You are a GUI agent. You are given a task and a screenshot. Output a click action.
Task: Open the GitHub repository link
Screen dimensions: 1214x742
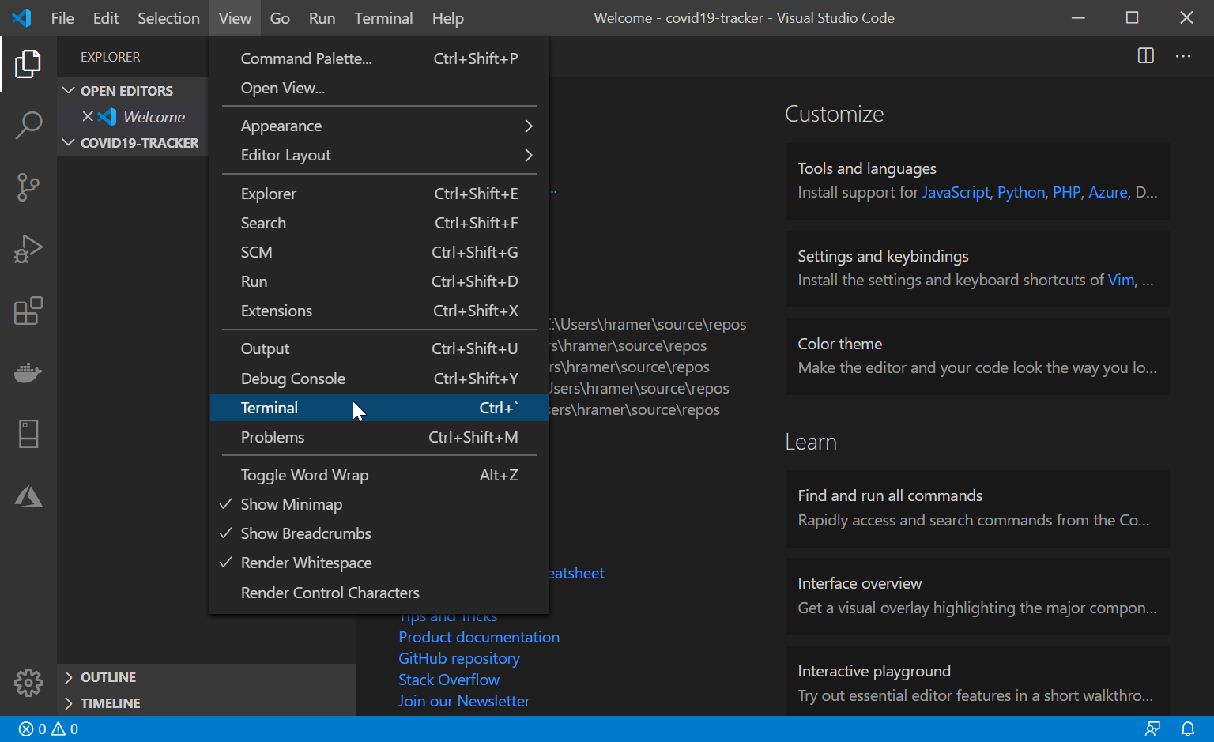click(459, 658)
